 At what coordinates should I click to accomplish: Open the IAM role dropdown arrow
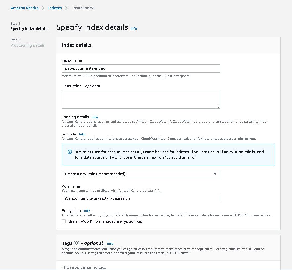click(215, 174)
